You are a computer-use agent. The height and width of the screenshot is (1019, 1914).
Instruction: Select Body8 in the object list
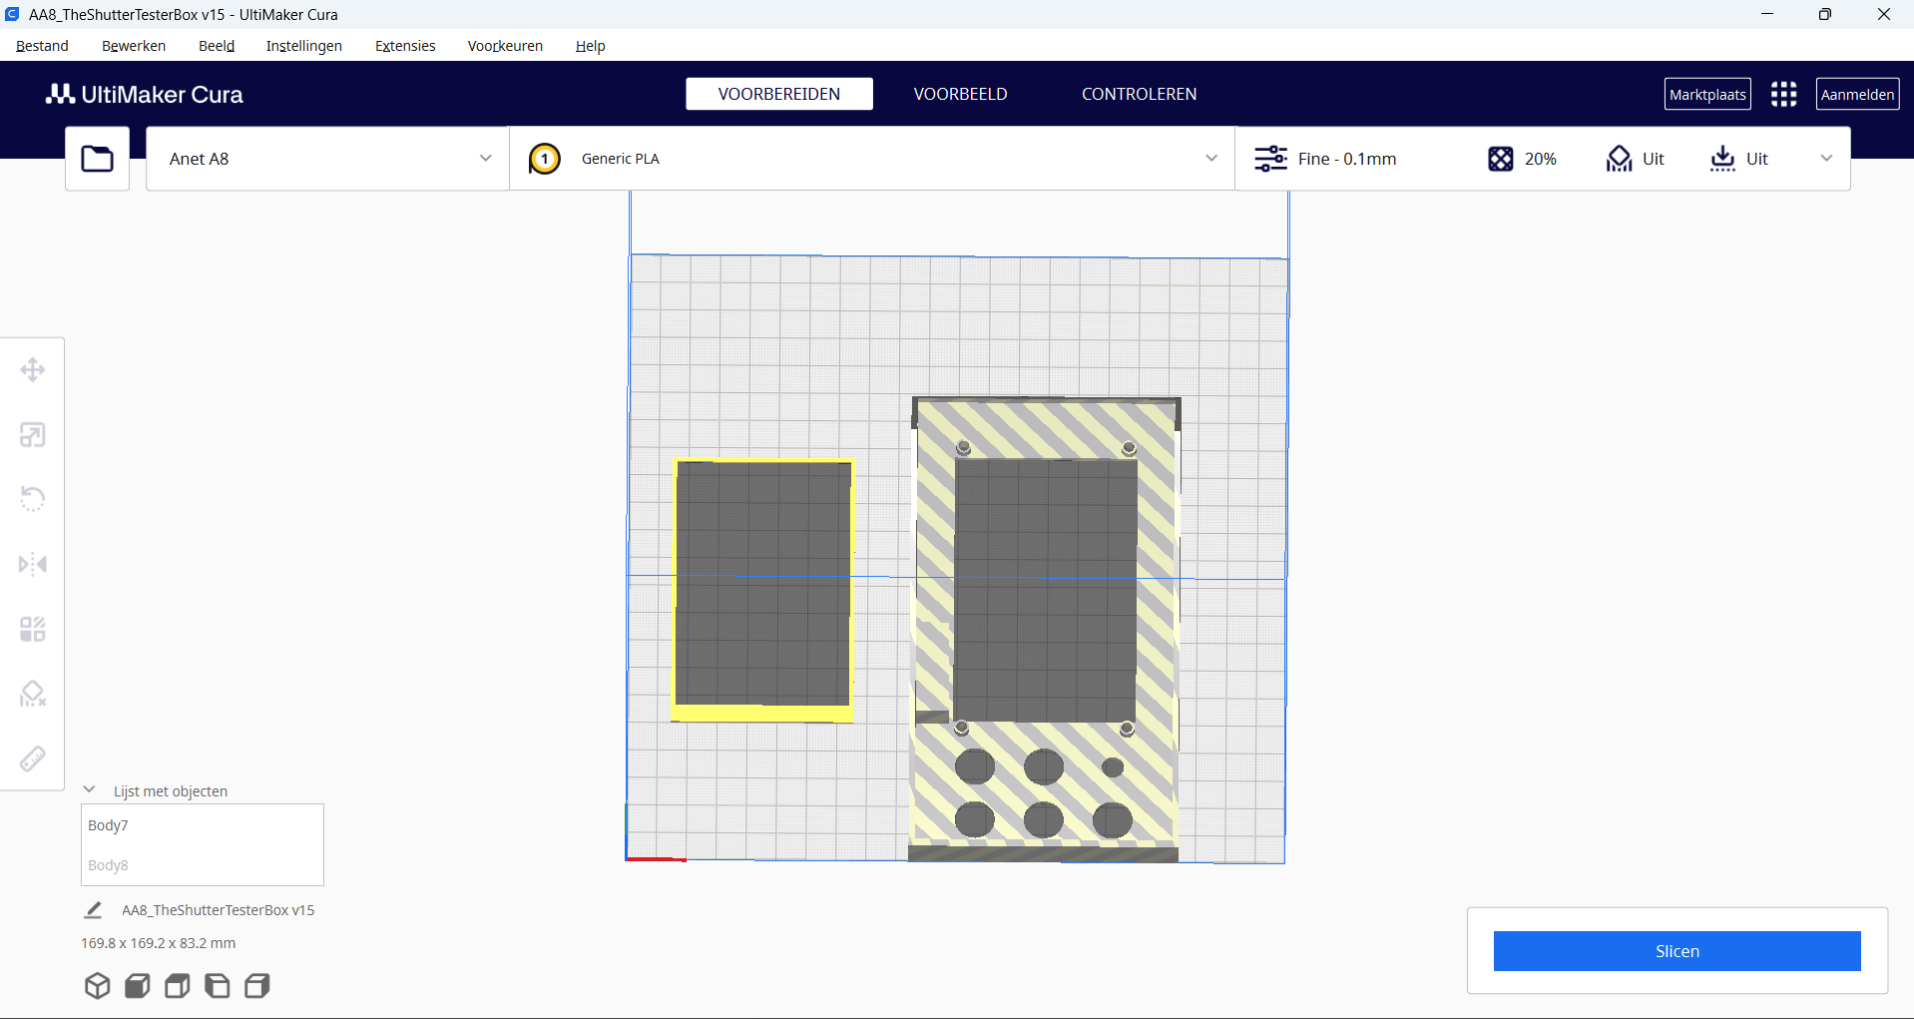pos(108,865)
